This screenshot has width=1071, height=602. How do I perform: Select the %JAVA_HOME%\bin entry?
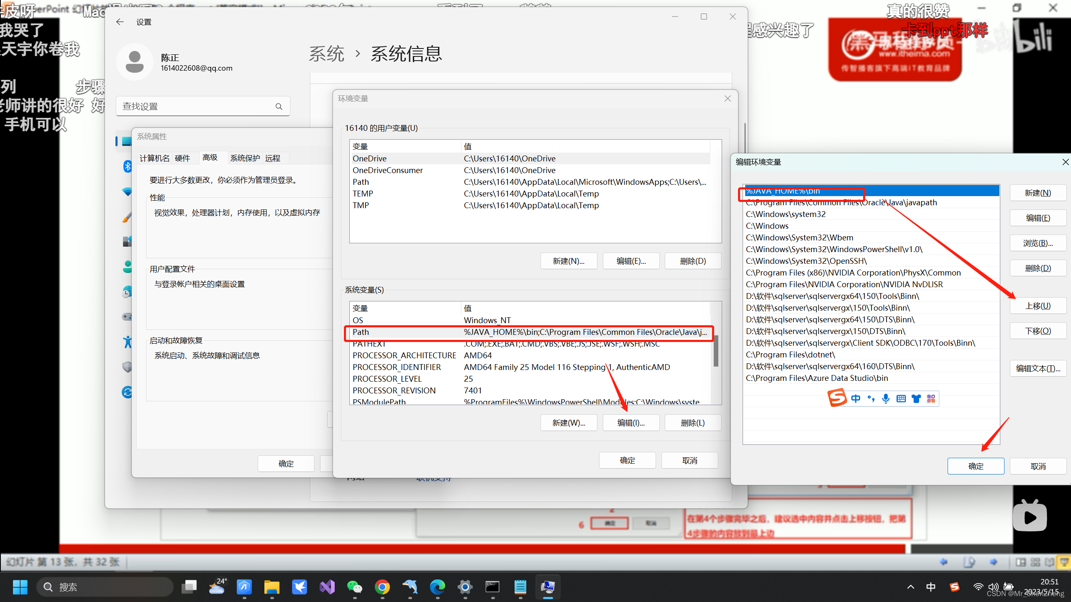click(x=872, y=191)
